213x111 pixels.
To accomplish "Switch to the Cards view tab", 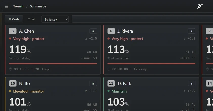I will pyautogui.click(x=14, y=19).
